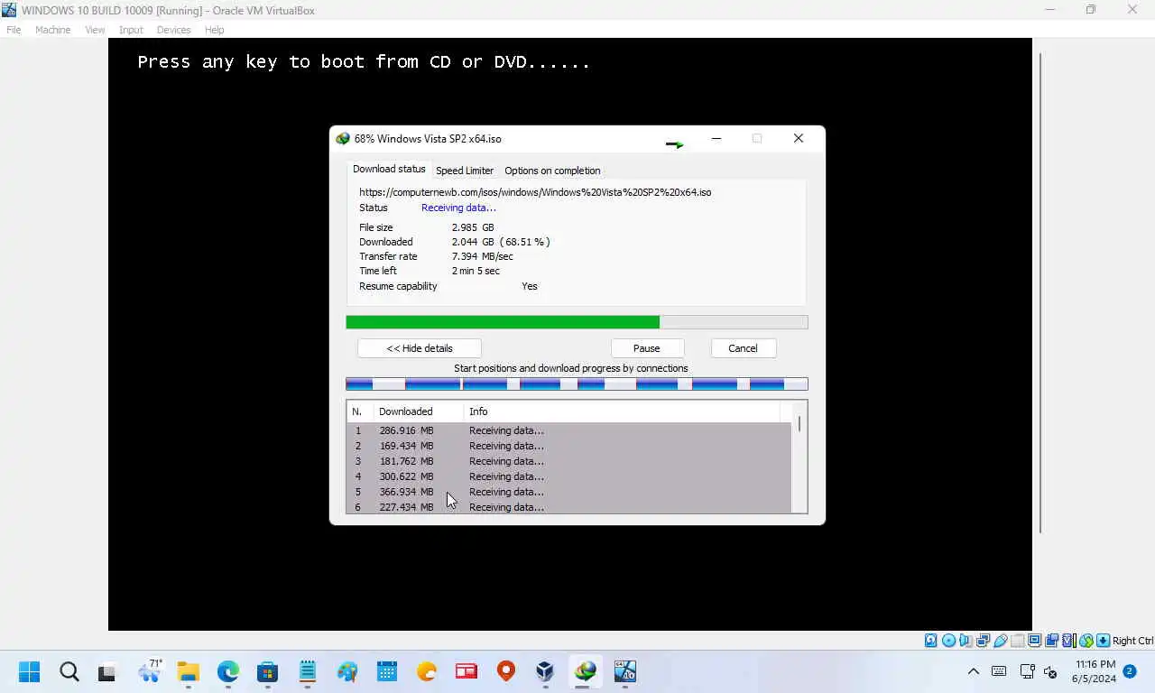Click the N. column header

pyautogui.click(x=359, y=411)
